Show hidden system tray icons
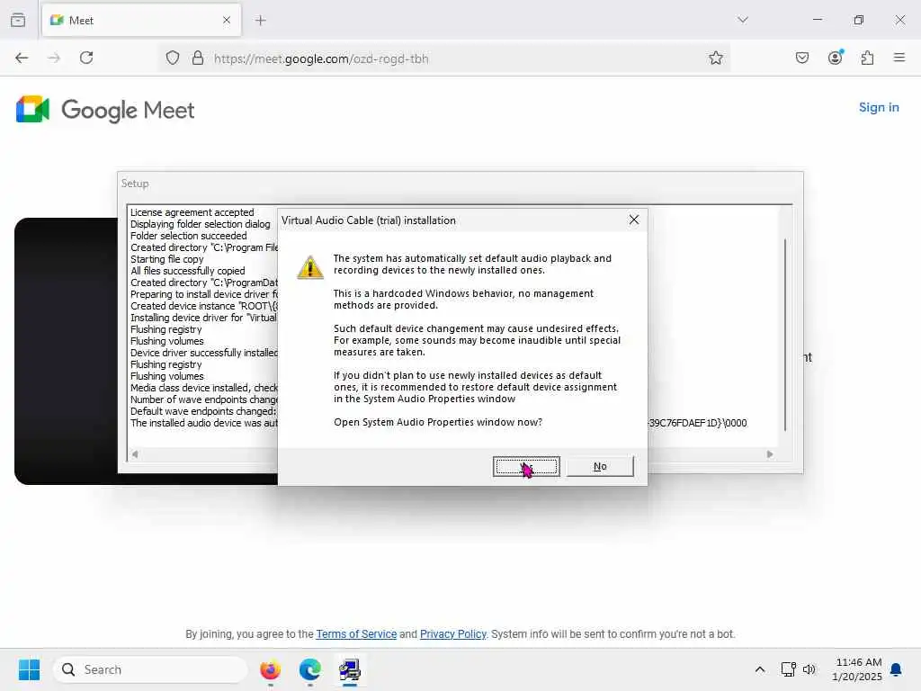Viewport: 921px width, 691px height. pos(759,669)
